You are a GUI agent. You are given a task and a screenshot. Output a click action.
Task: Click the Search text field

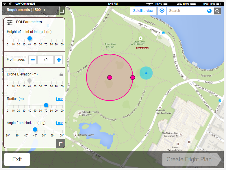tap(187, 11)
